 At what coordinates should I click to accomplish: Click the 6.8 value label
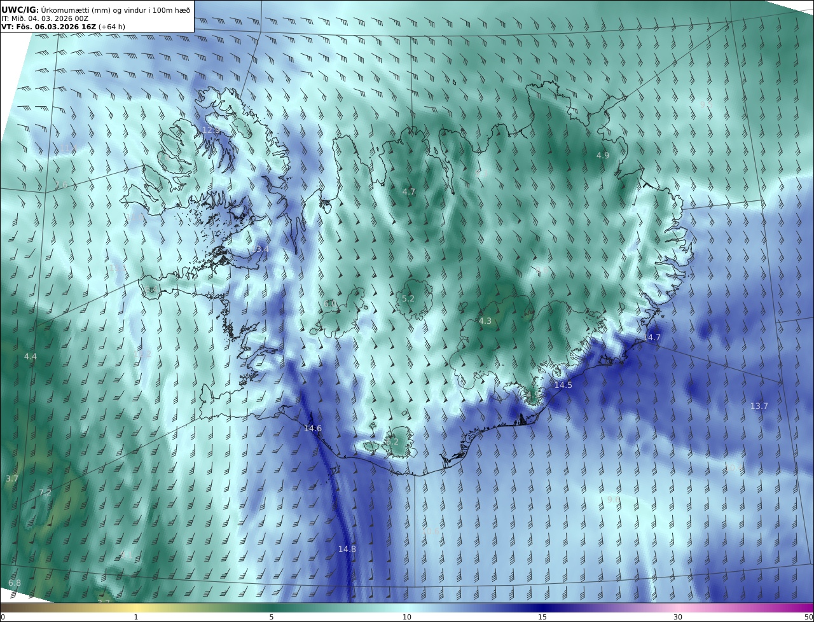coord(15,583)
